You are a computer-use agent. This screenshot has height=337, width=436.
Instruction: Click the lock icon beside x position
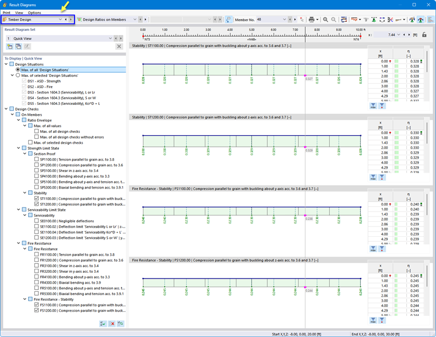(424, 35)
